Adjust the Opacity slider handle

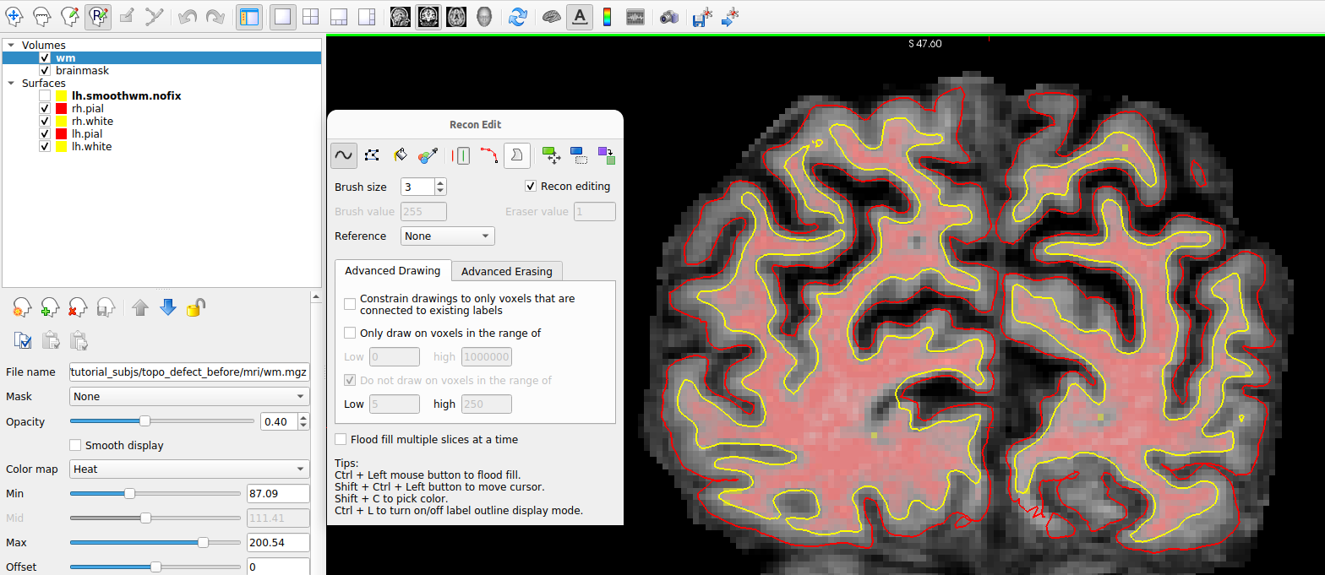point(144,420)
